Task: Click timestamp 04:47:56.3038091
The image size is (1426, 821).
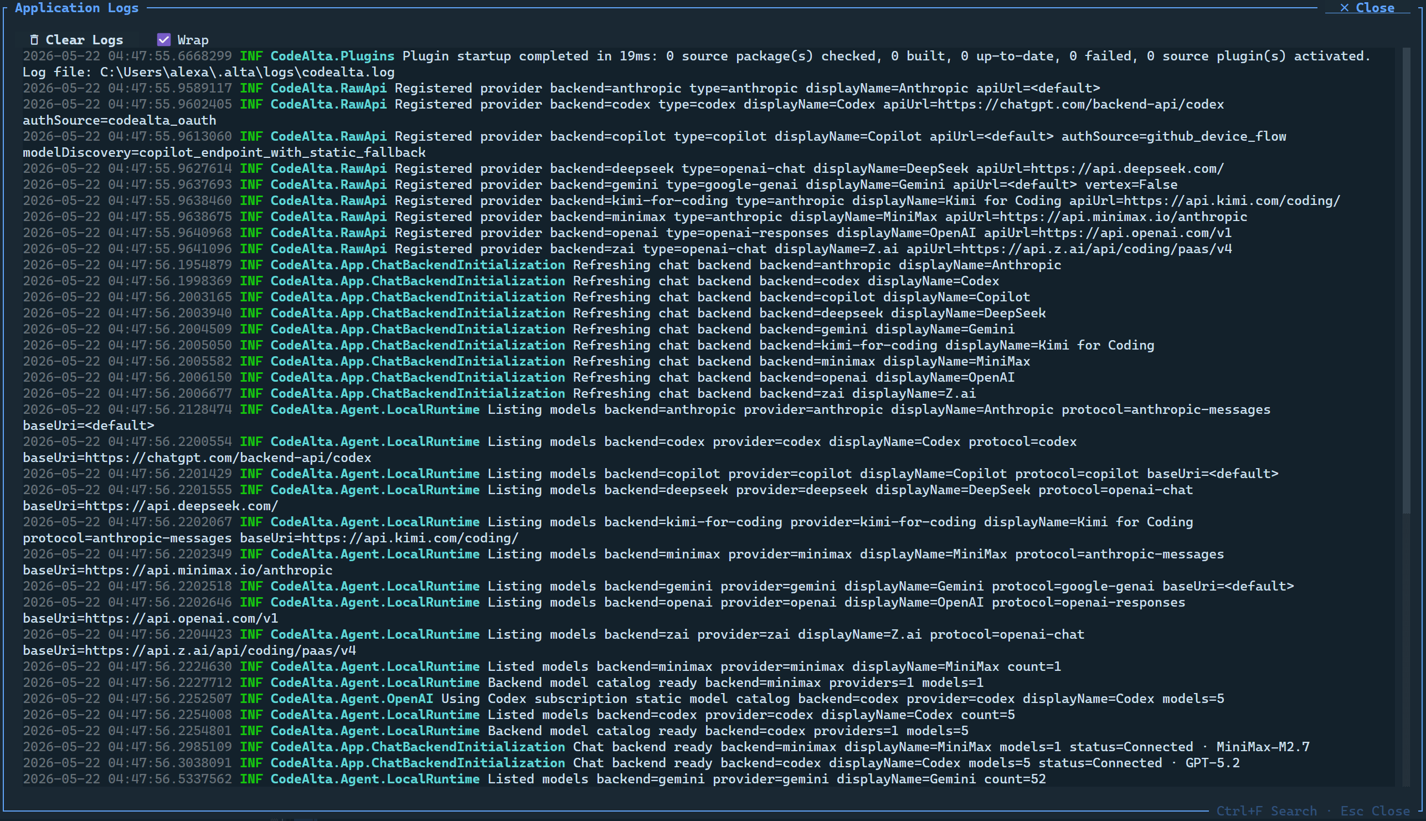Action: pyautogui.click(x=169, y=763)
